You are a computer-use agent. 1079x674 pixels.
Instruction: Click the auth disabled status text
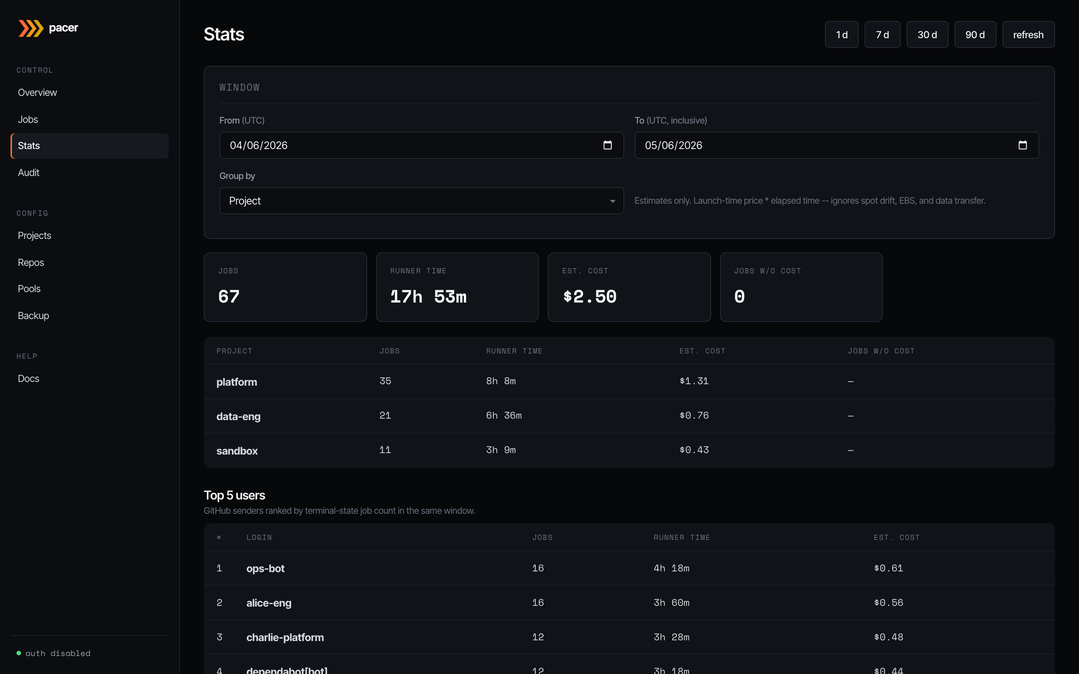point(58,653)
